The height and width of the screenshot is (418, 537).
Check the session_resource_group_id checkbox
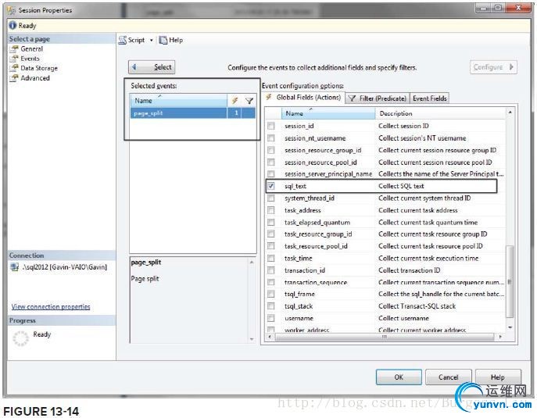coord(271,150)
